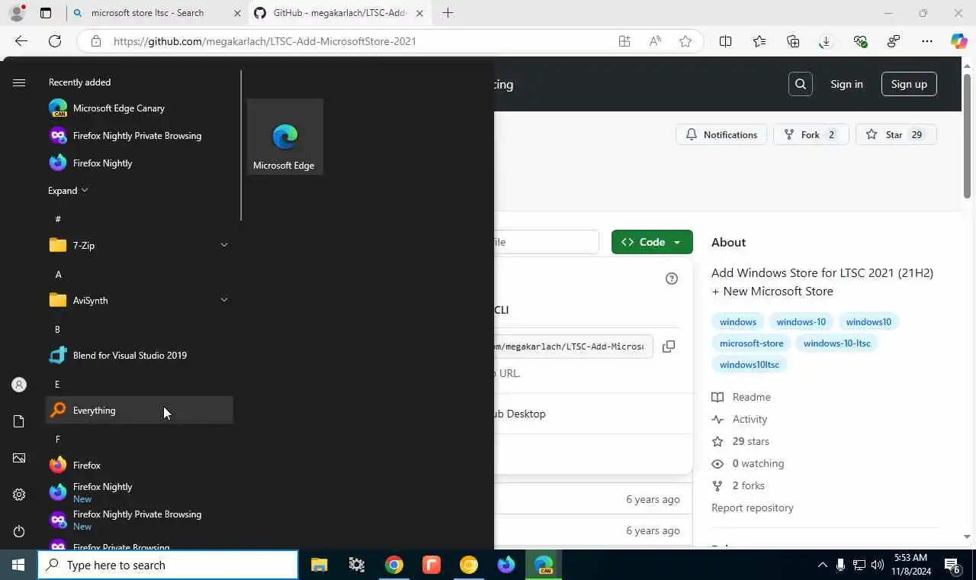Expand the AviSynth folder

pyautogui.click(x=140, y=301)
